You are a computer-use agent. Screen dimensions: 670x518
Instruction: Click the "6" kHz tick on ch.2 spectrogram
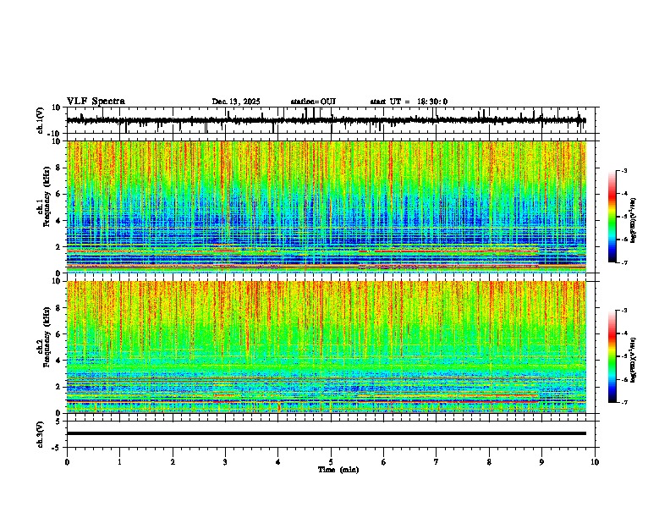59,333
